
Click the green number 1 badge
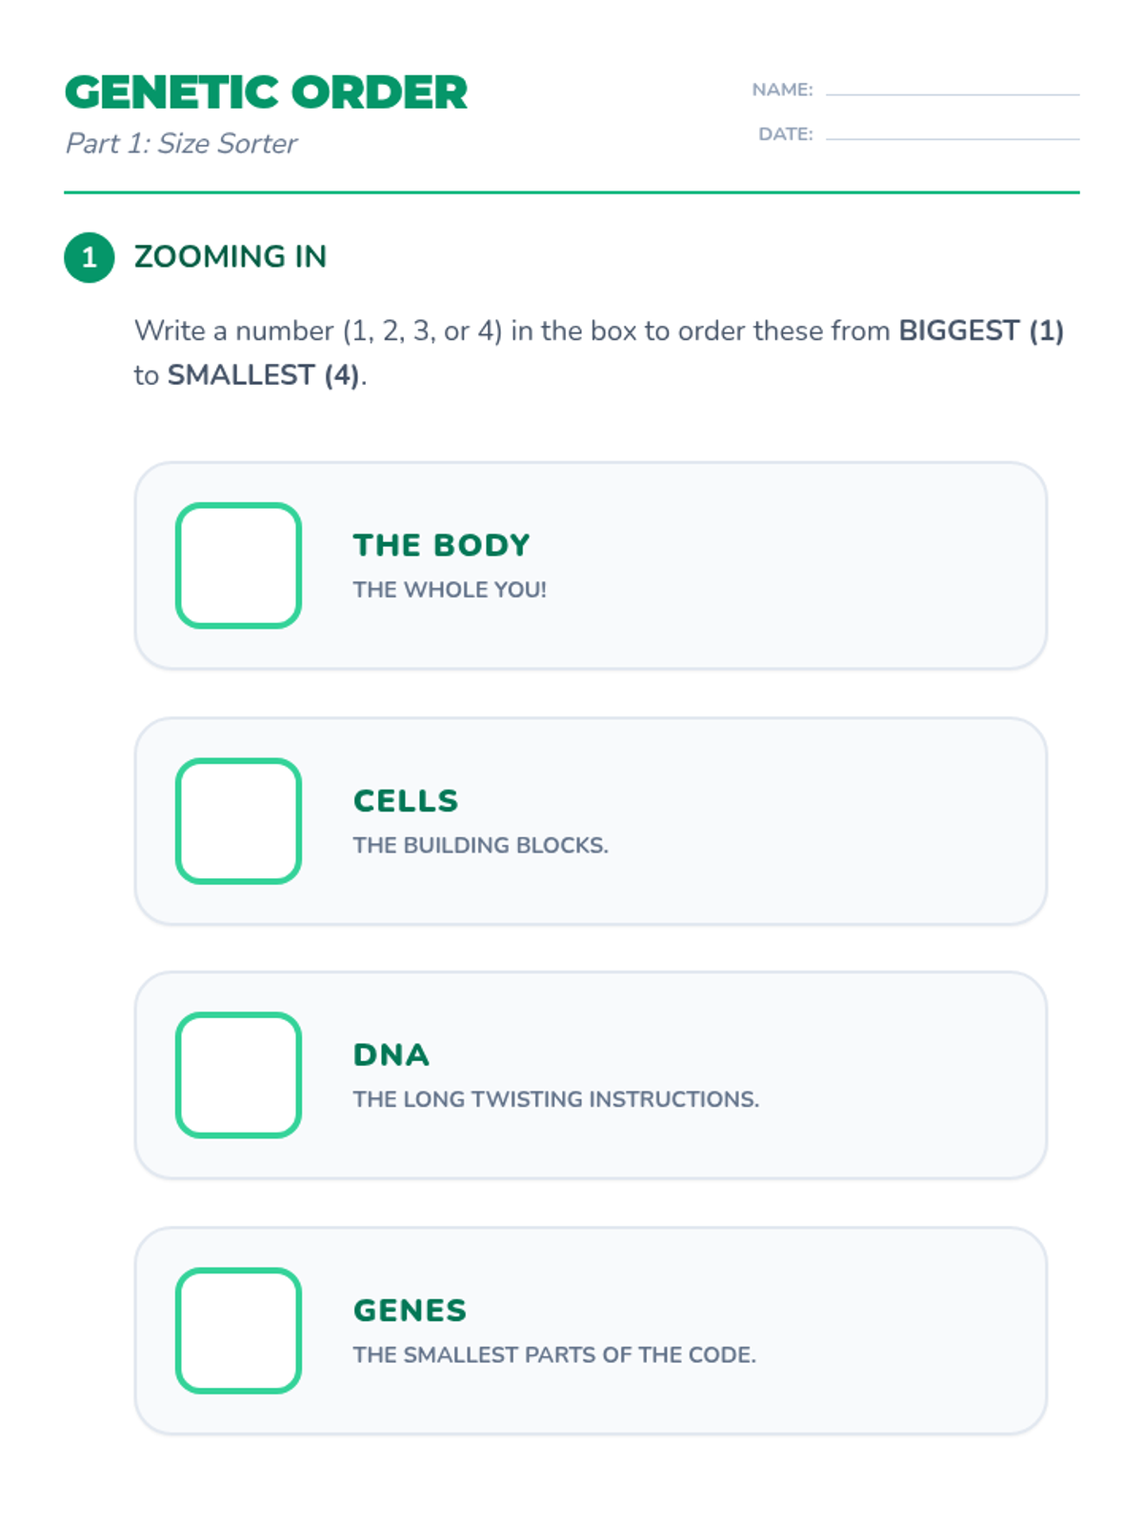pos(90,257)
